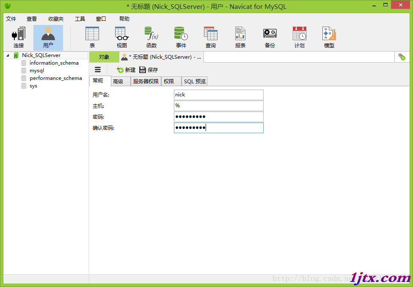Click the performance_schema database icon
Image resolution: width=413 pixels, height=287 pixels.
24,78
